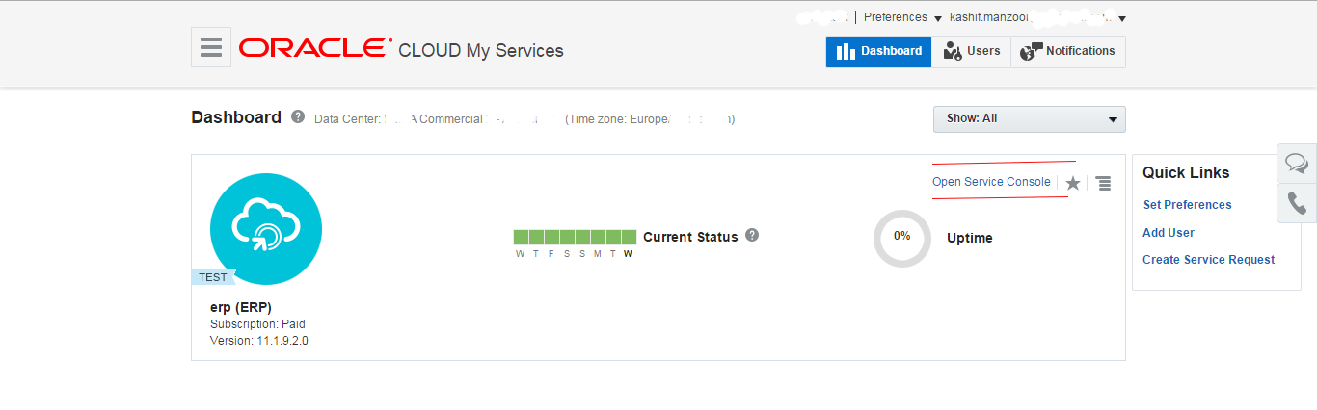This screenshot has width=1317, height=410.
Task: Open the kashif.manzoor account menu
Action: click(1037, 17)
